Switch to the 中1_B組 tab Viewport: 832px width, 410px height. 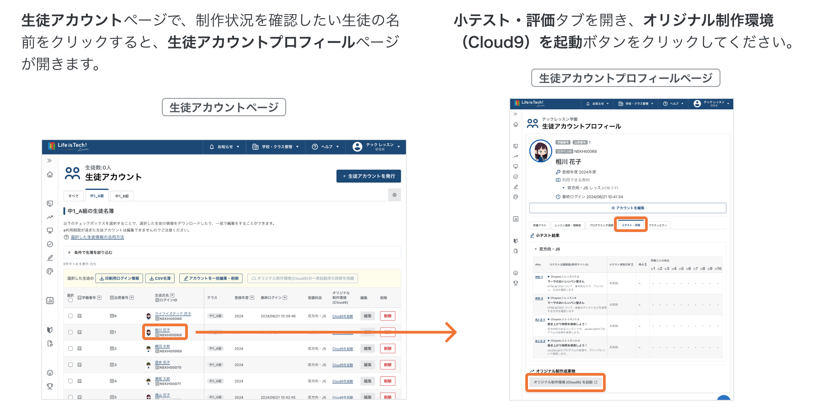[122, 196]
